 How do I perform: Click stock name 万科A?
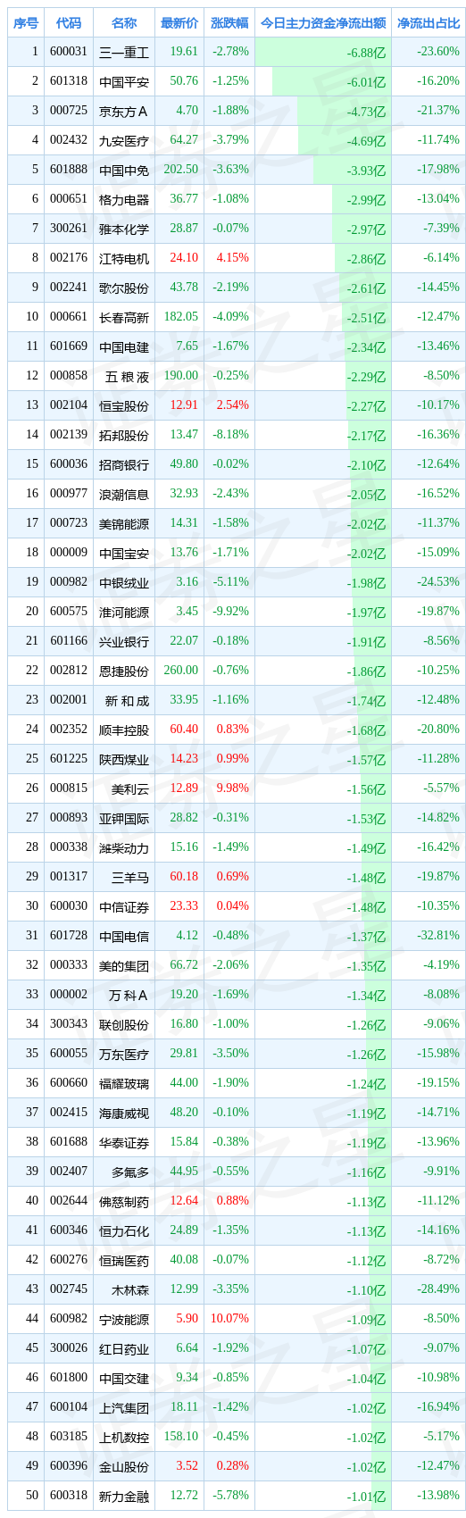pos(129,995)
